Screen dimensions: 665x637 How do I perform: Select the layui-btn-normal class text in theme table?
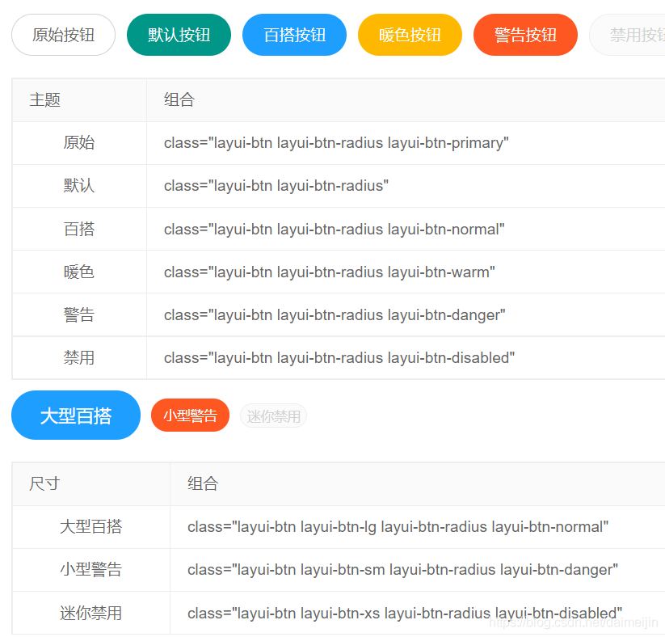pyautogui.click(x=334, y=230)
